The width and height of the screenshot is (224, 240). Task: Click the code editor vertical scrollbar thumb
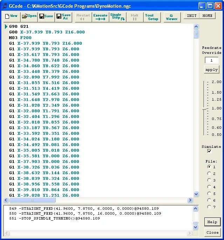[x=196, y=34]
